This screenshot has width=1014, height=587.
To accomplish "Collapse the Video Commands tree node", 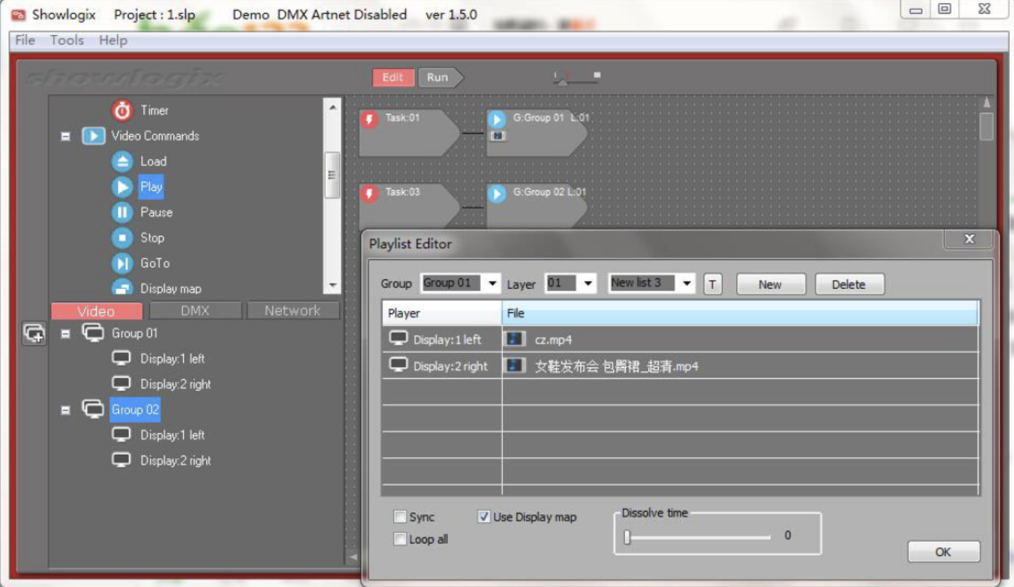I will click(x=66, y=136).
